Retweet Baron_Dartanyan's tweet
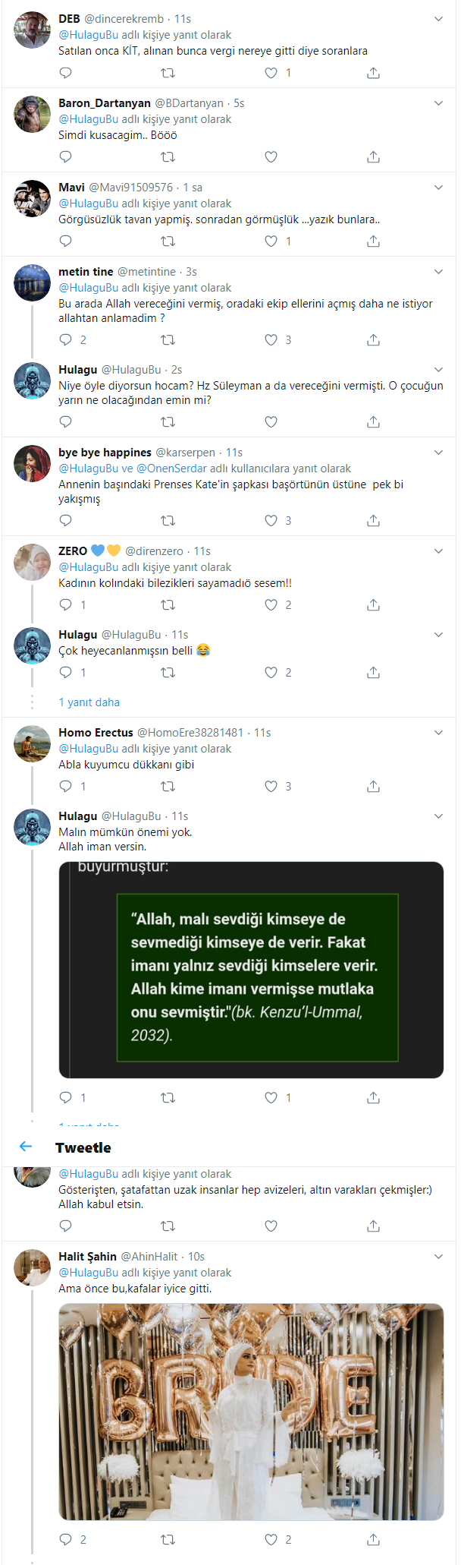 pos(168,157)
